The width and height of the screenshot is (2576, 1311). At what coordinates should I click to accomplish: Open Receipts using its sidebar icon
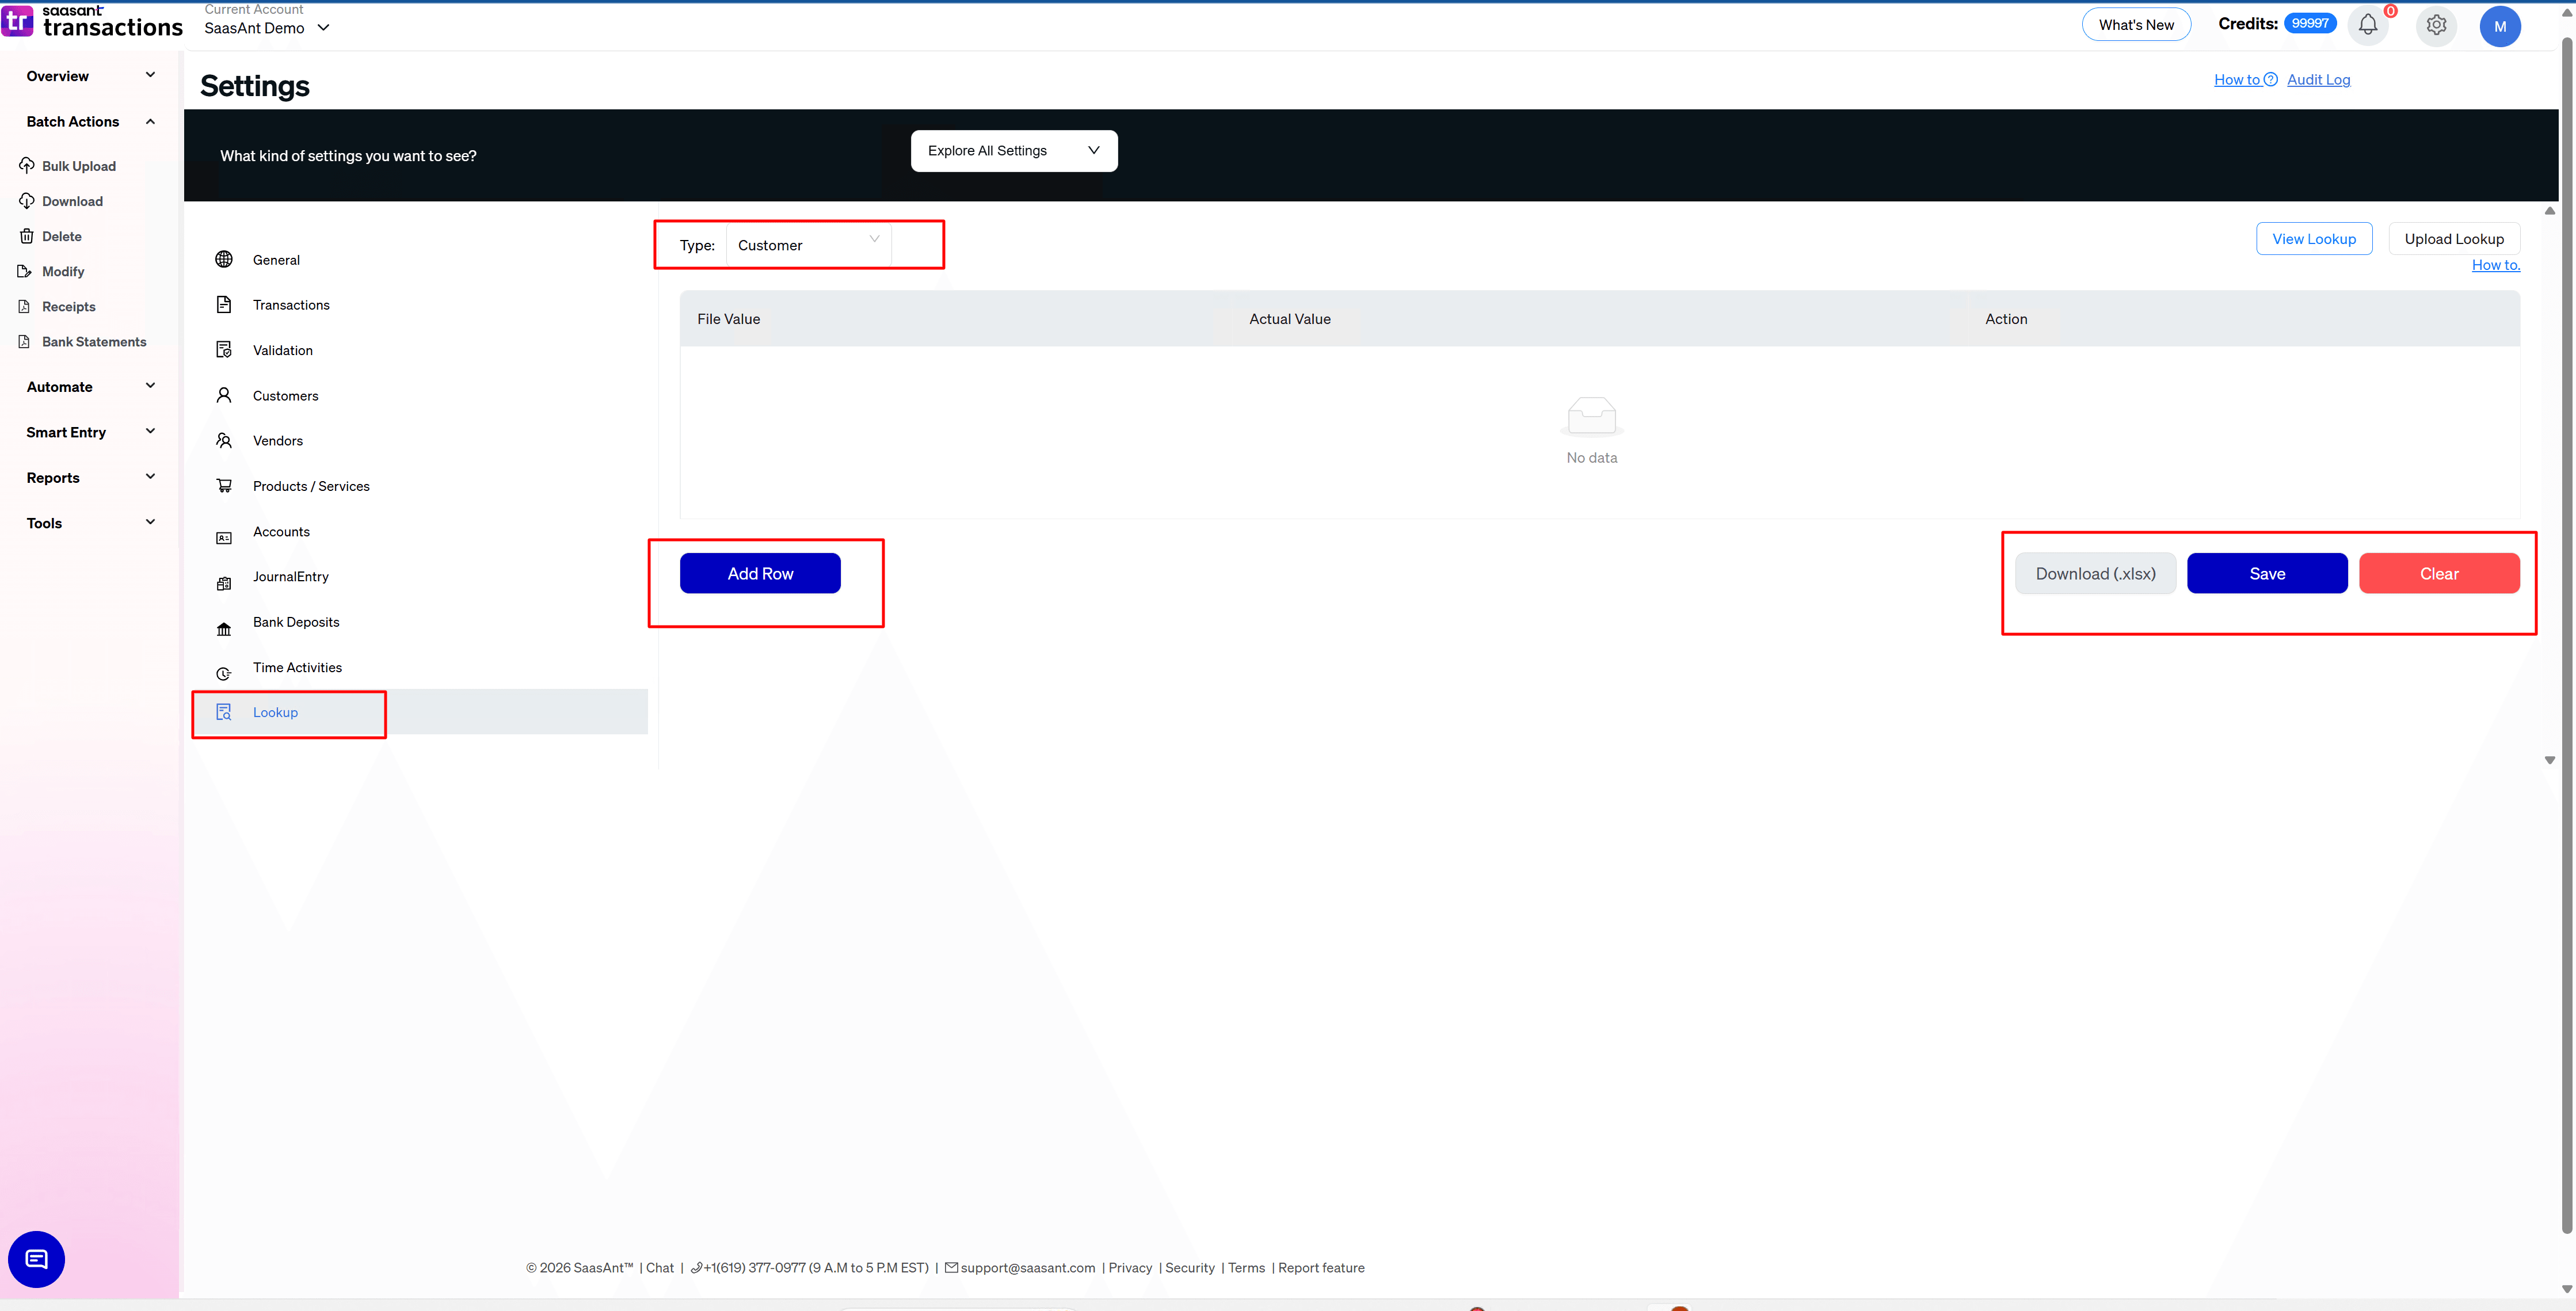click(25, 306)
